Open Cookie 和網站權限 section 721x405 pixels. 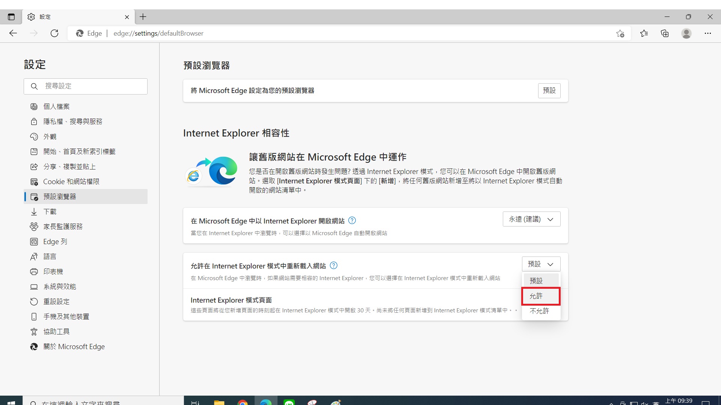[86, 181]
